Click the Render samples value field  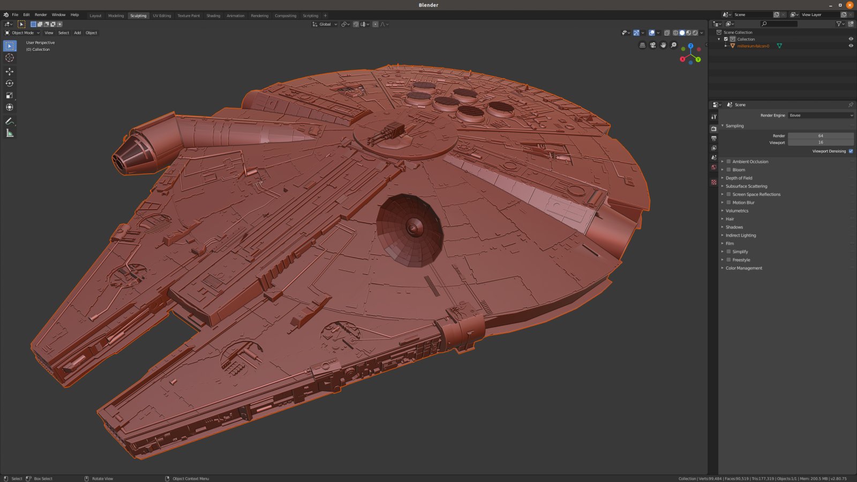820,136
